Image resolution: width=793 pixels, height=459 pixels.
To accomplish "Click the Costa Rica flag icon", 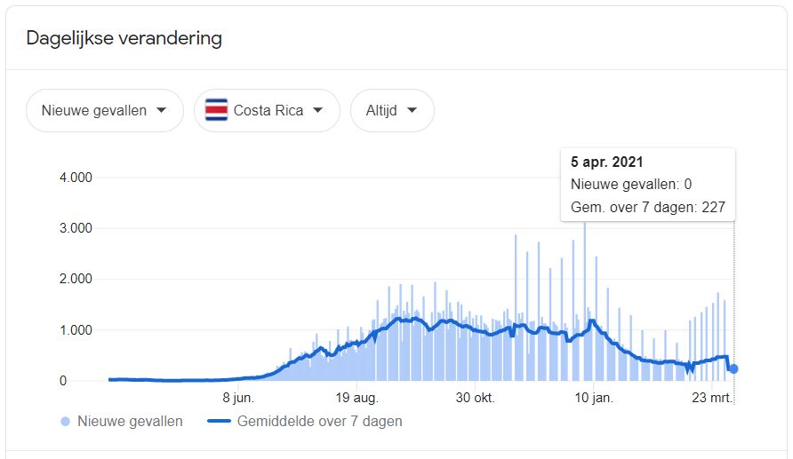I will coord(216,110).
